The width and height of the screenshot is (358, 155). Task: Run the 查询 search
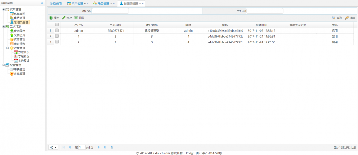pos(337,18)
